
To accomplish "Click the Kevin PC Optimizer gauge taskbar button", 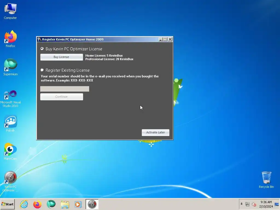I will (92, 204).
